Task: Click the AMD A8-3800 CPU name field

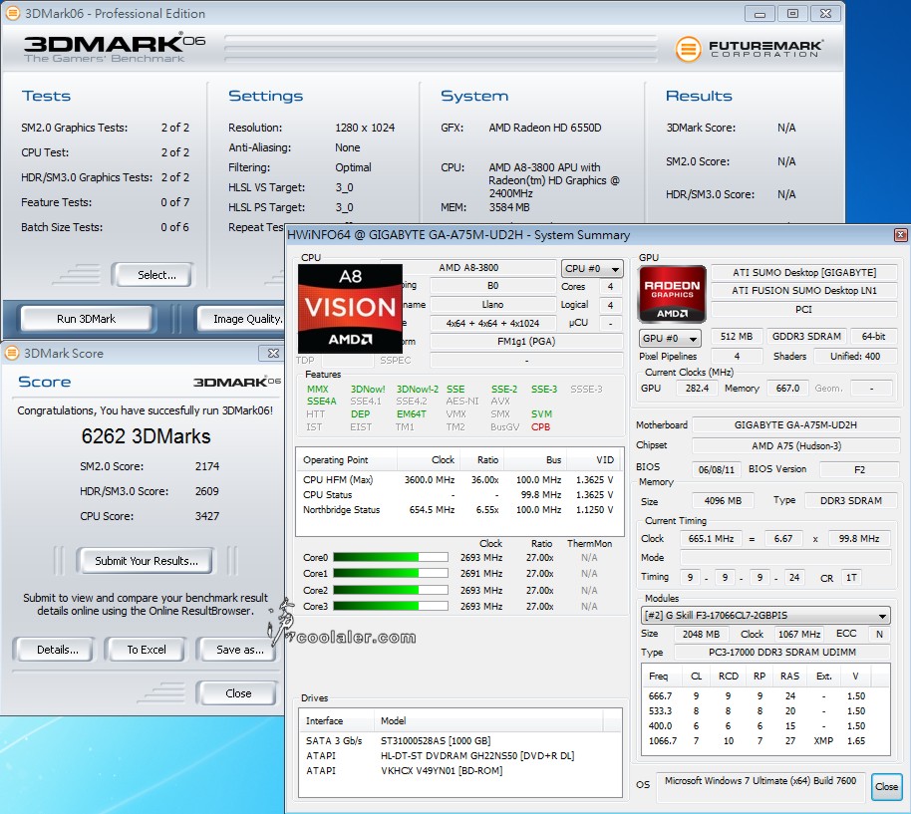Action: (x=468, y=268)
